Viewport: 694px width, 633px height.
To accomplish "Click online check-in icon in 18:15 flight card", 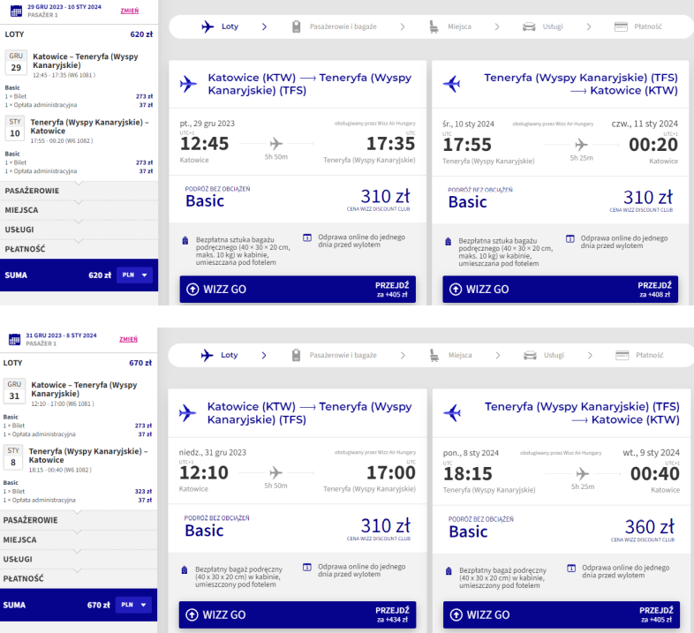I will [x=571, y=569].
